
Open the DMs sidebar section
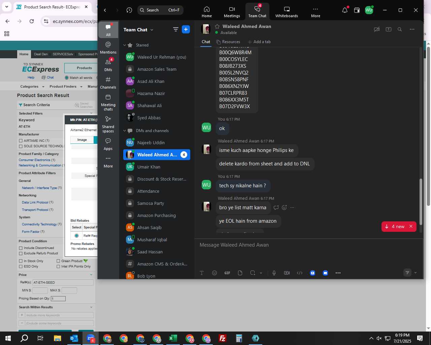coord(108,65)
